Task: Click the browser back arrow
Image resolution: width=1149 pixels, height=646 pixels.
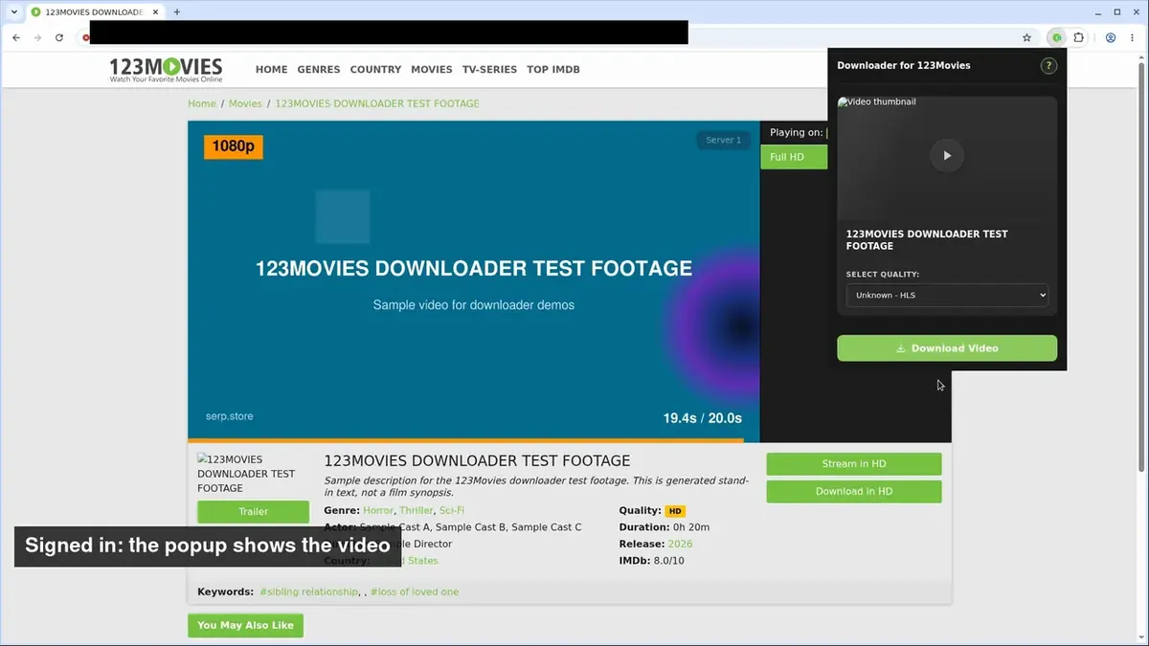Action: tap(15, 37)
